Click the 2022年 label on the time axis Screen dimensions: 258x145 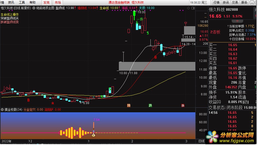coord(7,141)
